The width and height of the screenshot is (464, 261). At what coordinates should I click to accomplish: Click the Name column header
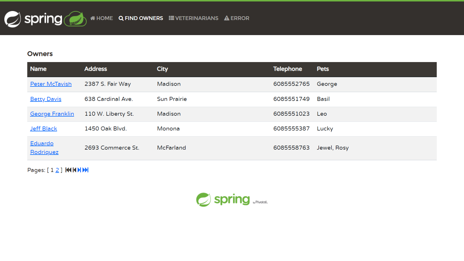tap(38, 69)
